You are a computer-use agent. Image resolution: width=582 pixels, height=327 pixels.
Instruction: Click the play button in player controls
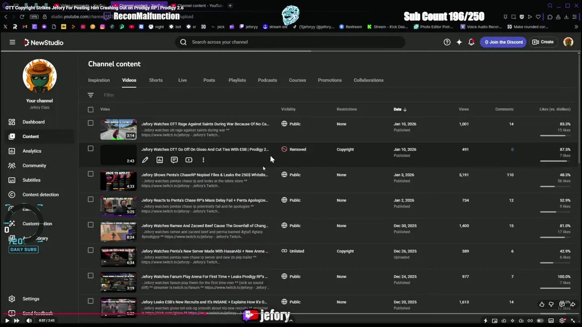(7, 321)
